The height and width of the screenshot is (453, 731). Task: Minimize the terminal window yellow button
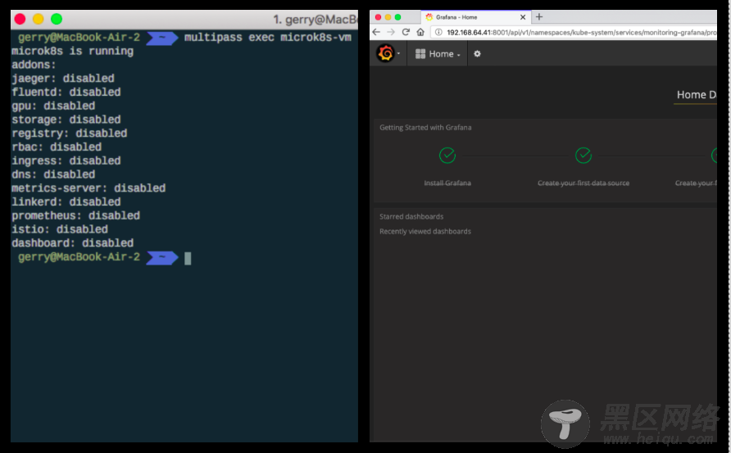(39, 19)
